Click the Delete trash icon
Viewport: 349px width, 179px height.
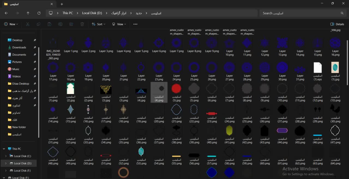[x=82, y=24]
